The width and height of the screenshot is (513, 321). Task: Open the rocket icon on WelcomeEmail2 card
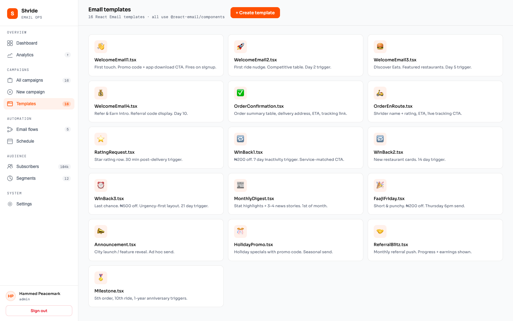coord(240,46)
